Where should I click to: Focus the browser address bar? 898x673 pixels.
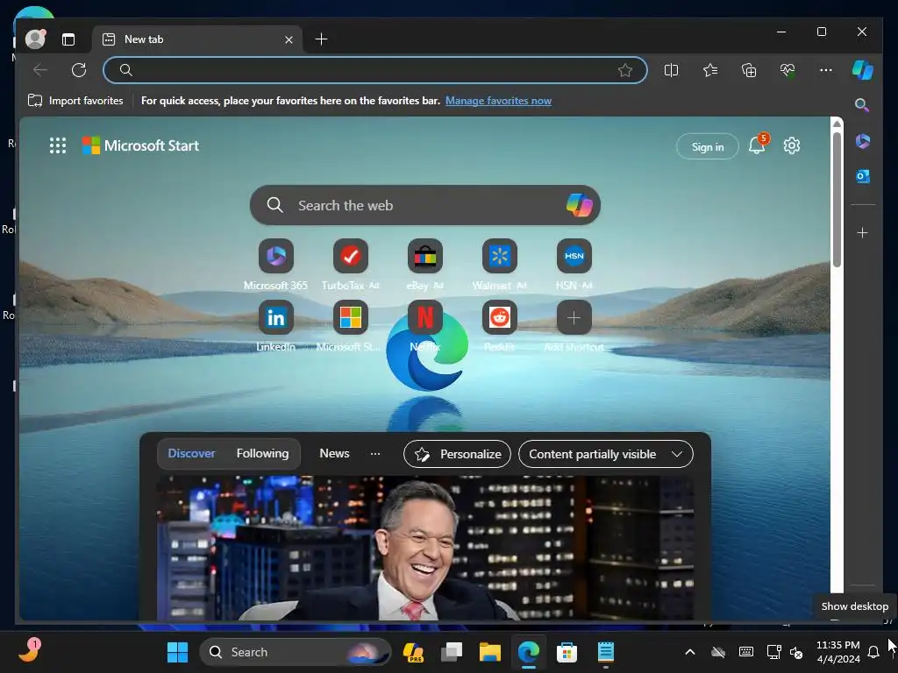(375, 70)
